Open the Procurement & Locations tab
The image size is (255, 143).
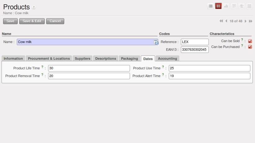(x=49, y=58)
